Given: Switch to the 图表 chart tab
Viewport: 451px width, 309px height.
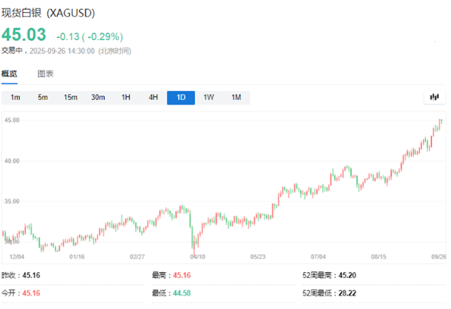Looking at the screenshot, I should pos(45,74).
